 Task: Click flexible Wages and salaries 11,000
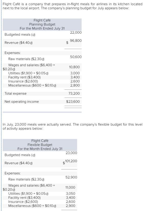pos(70,187)
